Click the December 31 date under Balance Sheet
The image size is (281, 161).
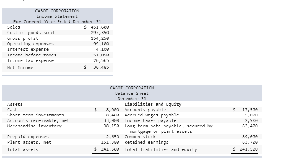pyautogui.click(x=132, y=99)
